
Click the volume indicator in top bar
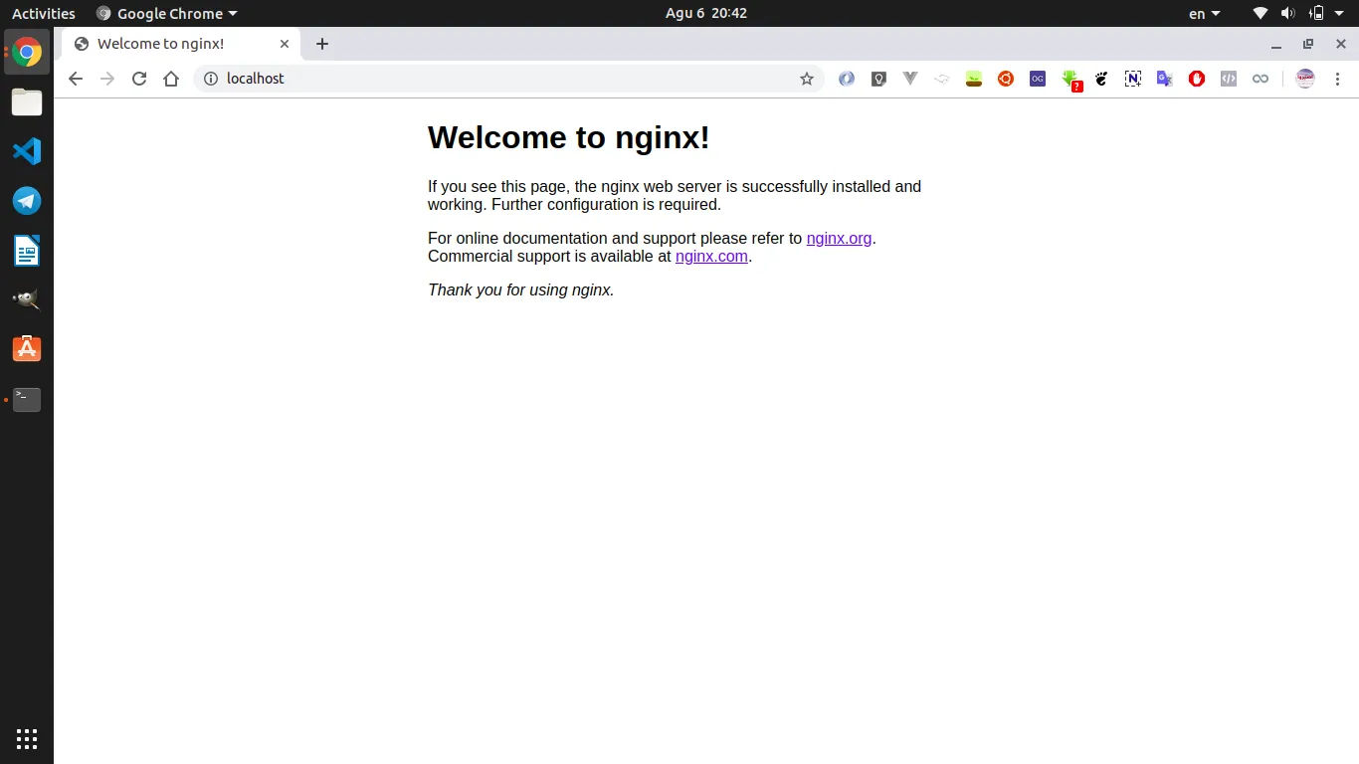pyautogui.click(x=1288, y=13)
